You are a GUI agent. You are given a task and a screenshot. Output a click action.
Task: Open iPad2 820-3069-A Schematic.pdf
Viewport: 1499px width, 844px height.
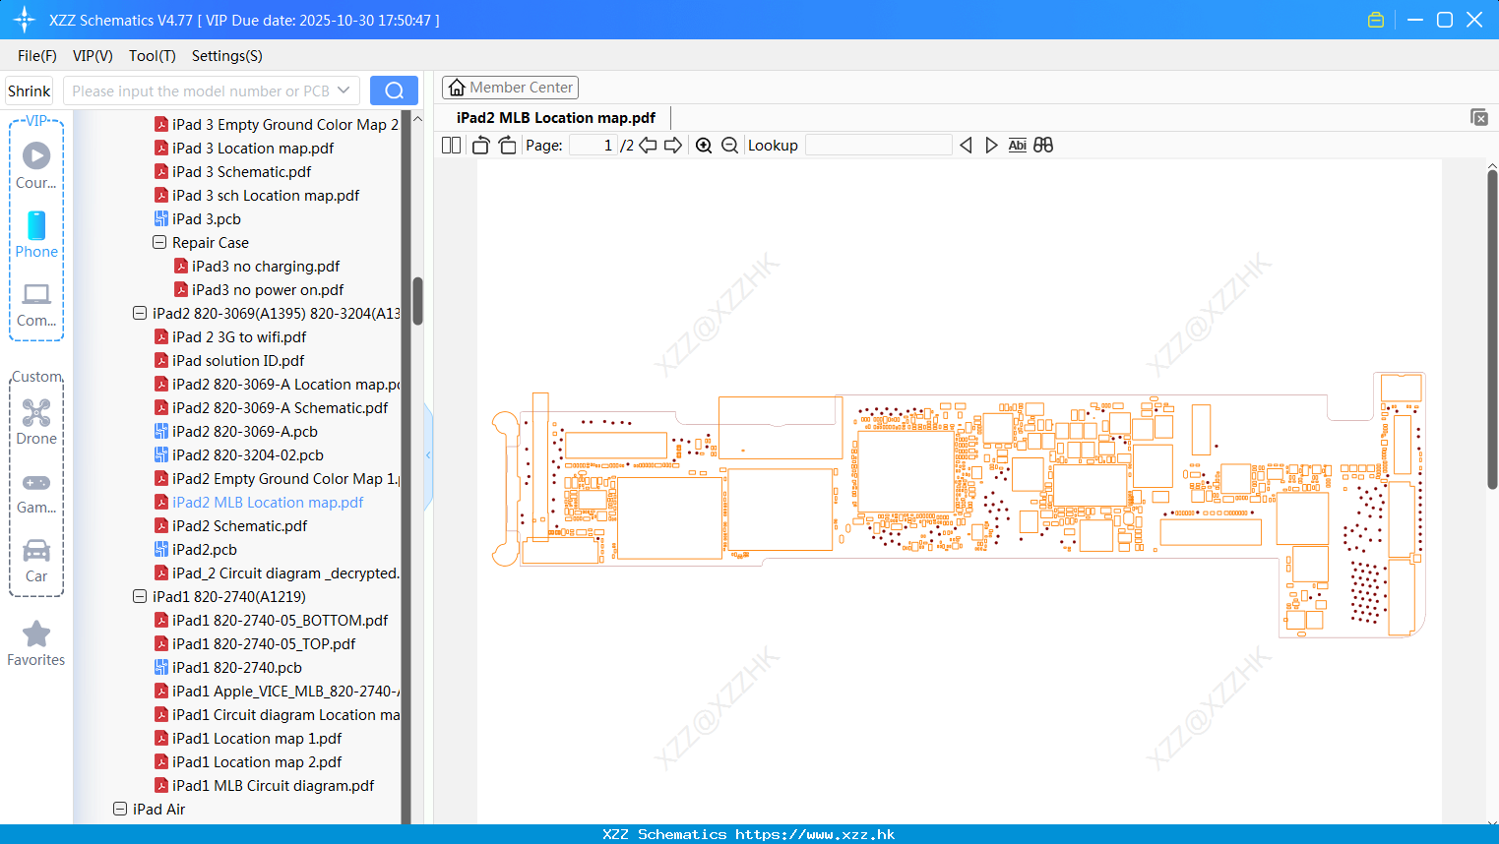point(280,407)
